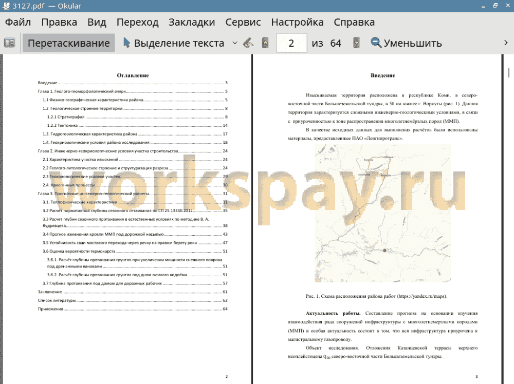
Task: Click the Список литературы contents entry
Action: (133, 300)
